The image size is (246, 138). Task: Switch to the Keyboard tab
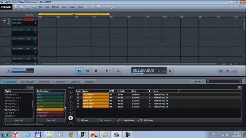(x=75, y=82)
